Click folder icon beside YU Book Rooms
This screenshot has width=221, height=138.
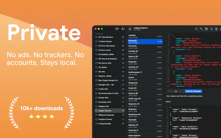click(96, 42)
